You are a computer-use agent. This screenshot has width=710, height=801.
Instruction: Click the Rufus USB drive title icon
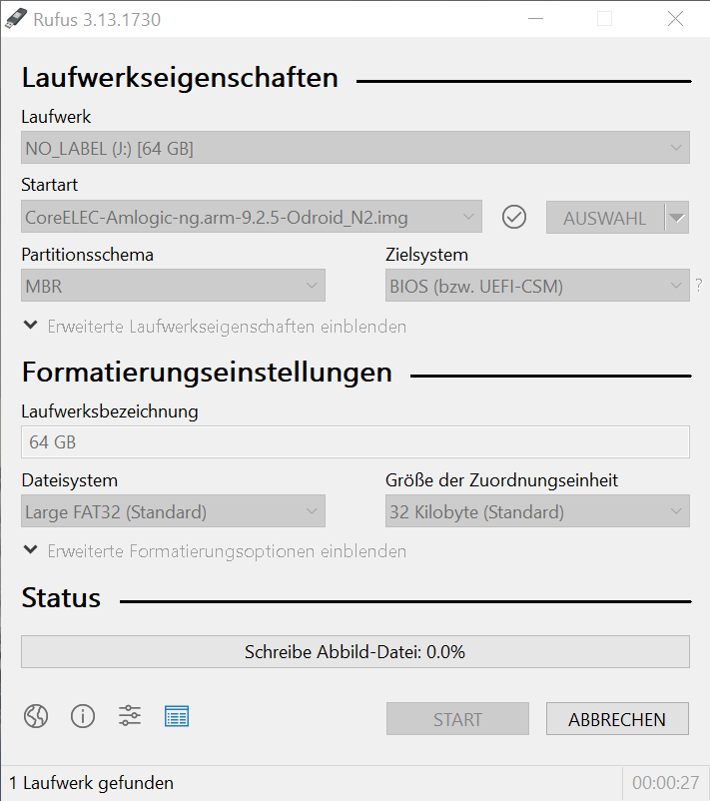tap(15, 19)
